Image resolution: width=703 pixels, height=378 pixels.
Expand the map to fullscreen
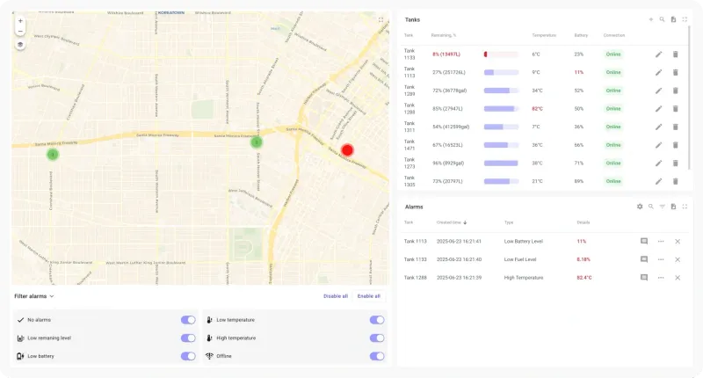click(x=380, y=19)
